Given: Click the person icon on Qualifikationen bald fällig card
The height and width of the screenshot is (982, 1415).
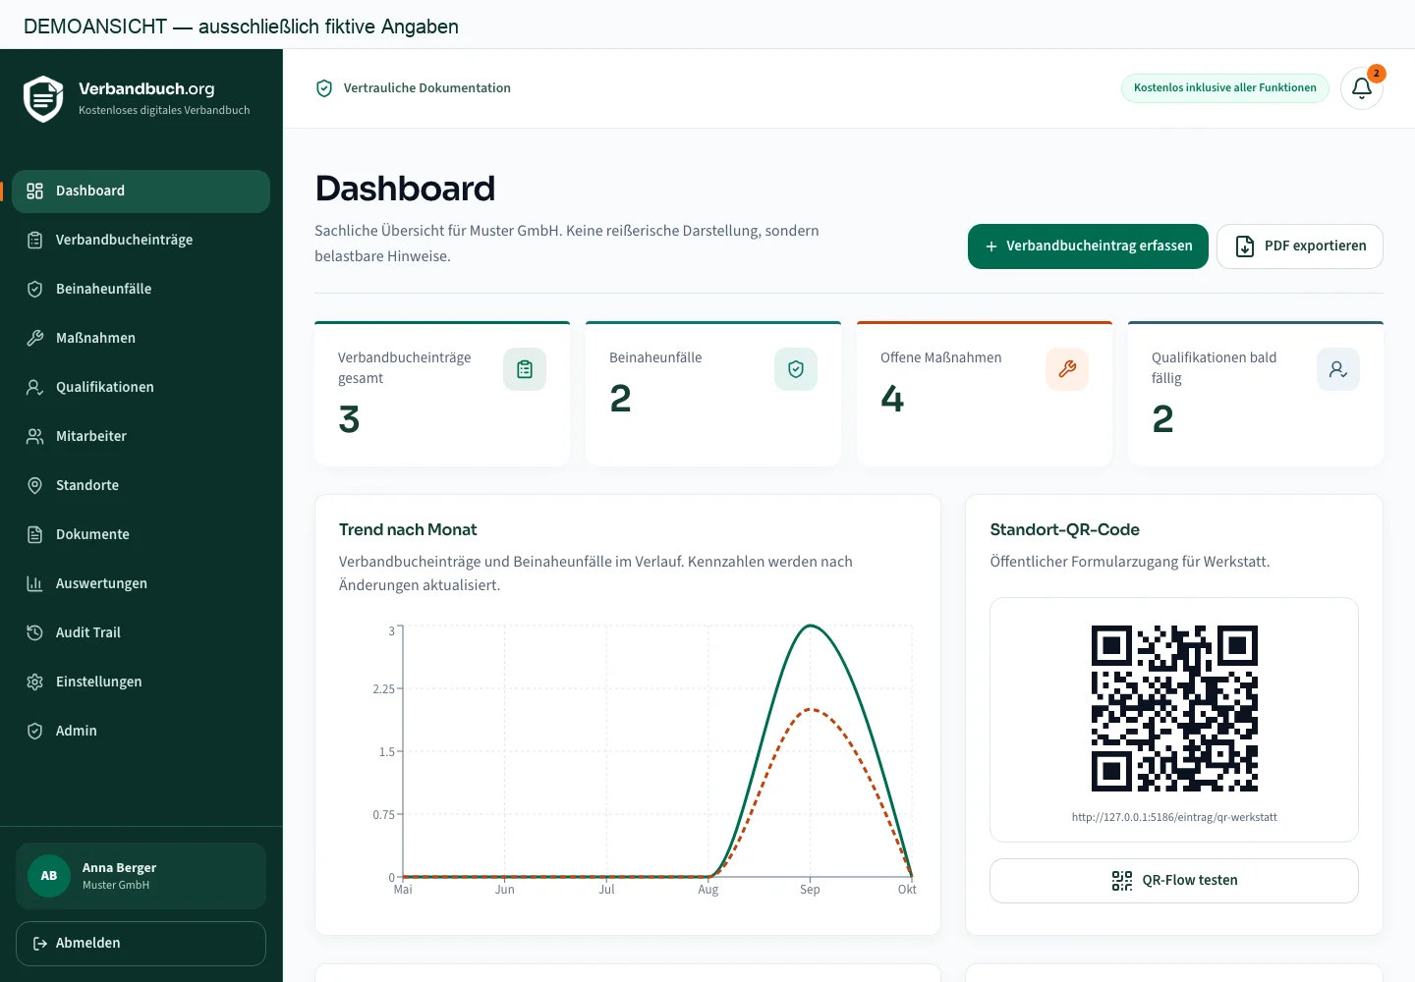Looking at the screenshot, I should click(1338, 369).
